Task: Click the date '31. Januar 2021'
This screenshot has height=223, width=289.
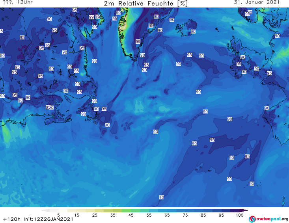Action: tap(257, 2)
